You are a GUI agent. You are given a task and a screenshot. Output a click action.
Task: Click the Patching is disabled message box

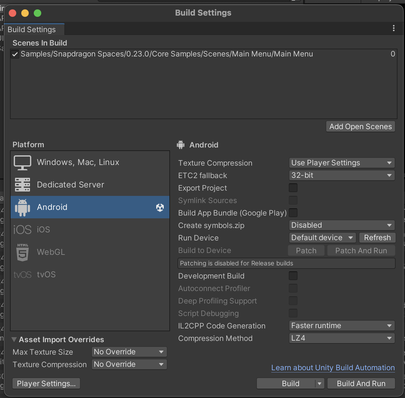287,263
